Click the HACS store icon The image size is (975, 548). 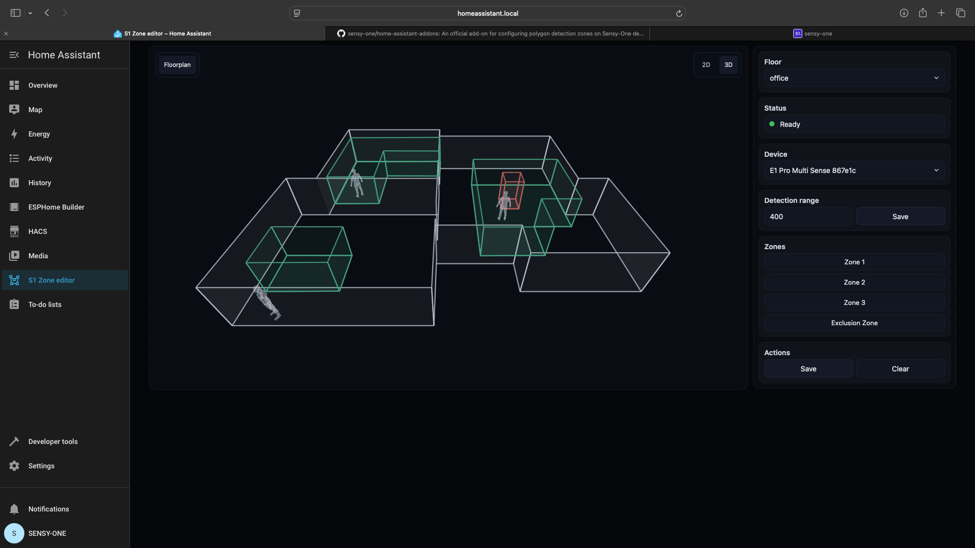tap(14, 231)
